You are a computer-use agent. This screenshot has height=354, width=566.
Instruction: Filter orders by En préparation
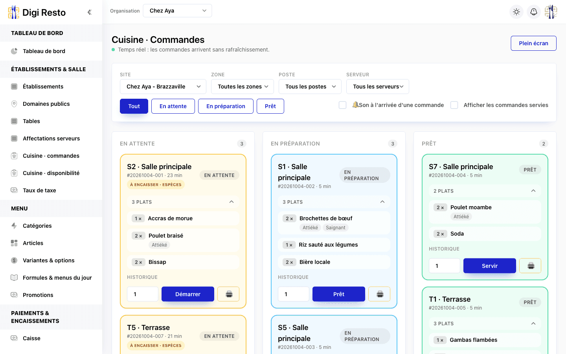(226, 106)
